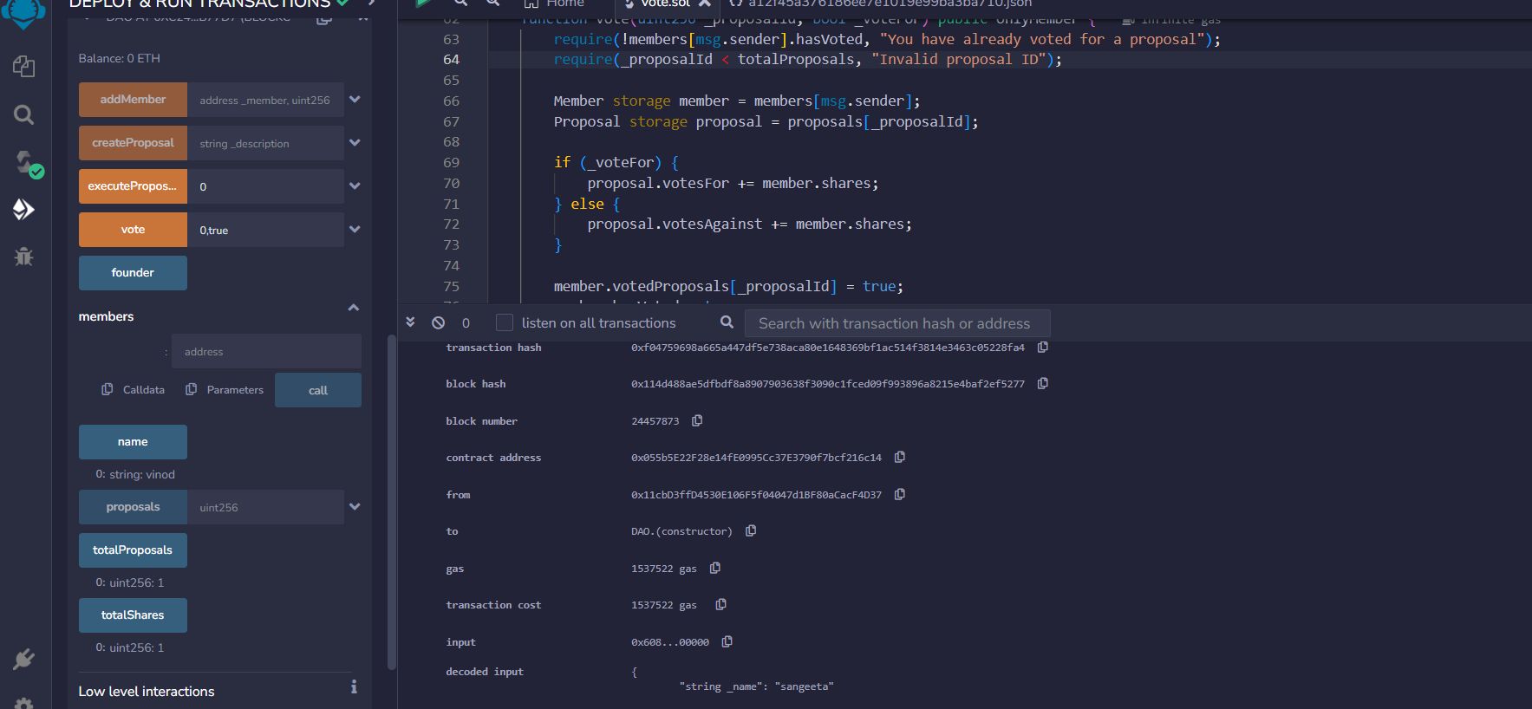
Task: Click the vote input containing 0,true
Action: click(x=265, y=230)
